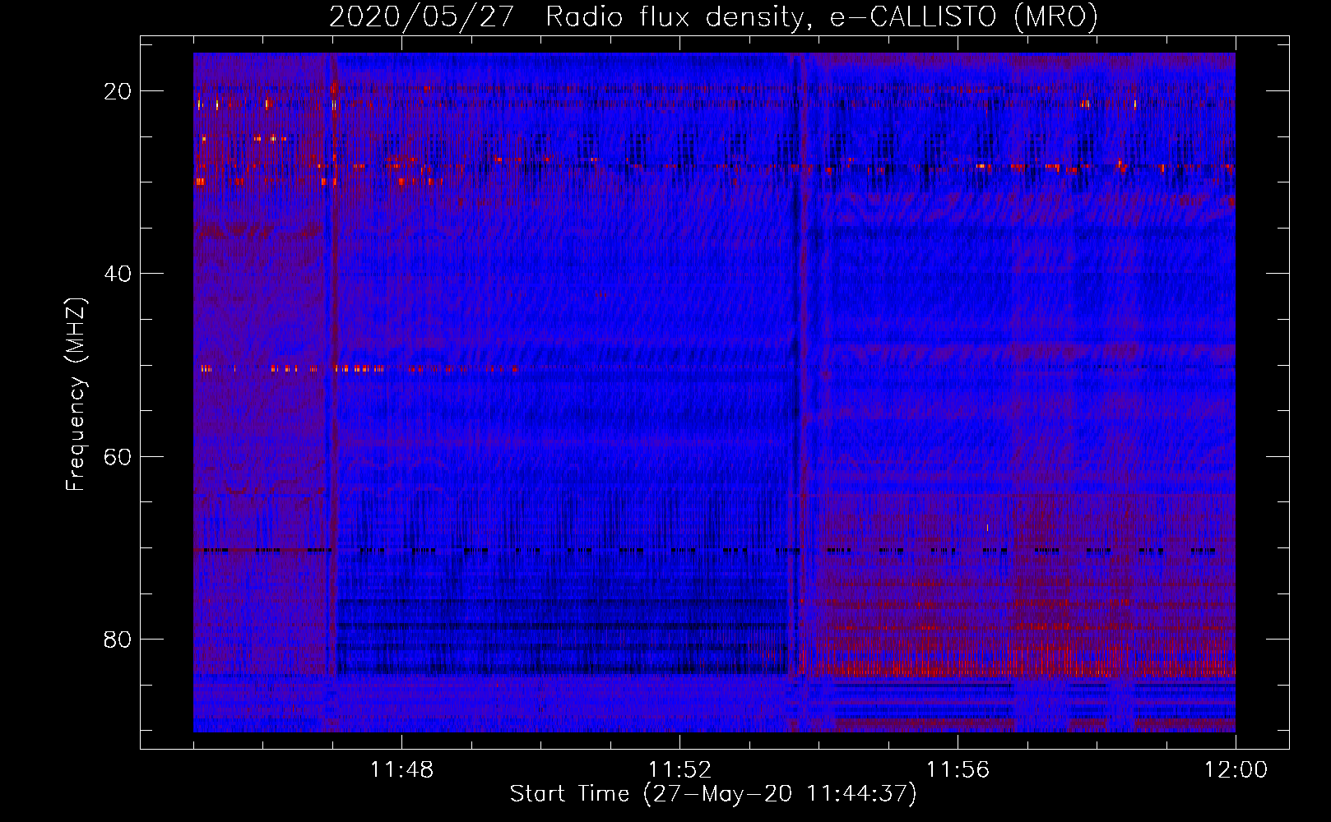Click the 40 MHz frequency tick label

coord(118,274)
